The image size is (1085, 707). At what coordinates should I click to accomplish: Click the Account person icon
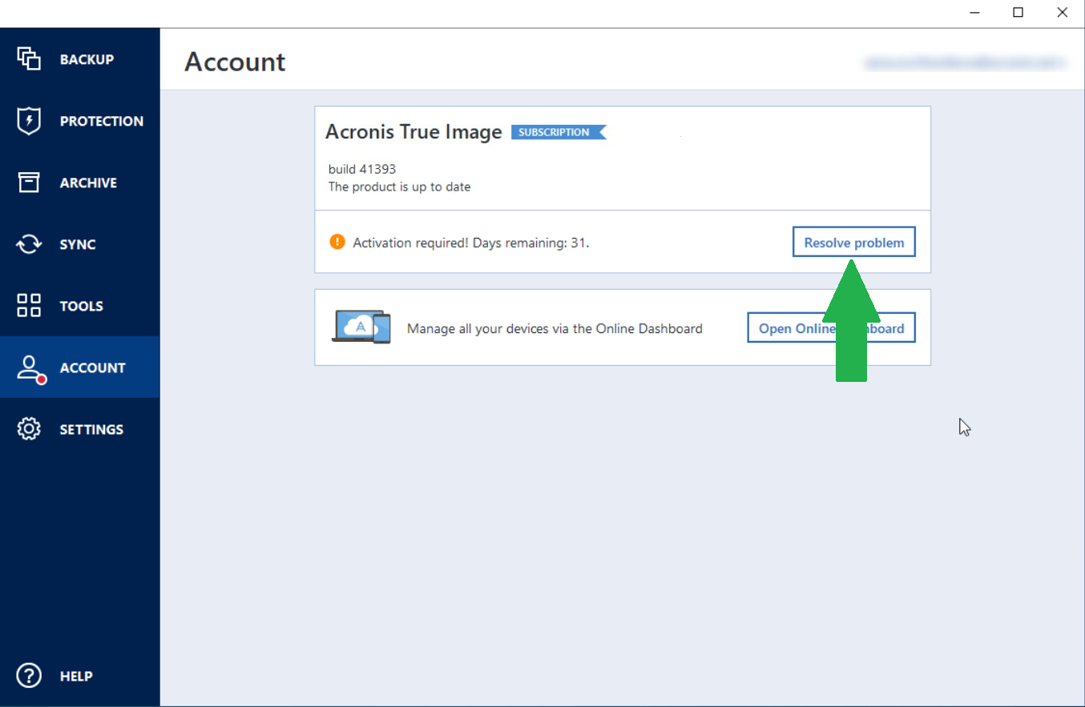tap(27, 367)
